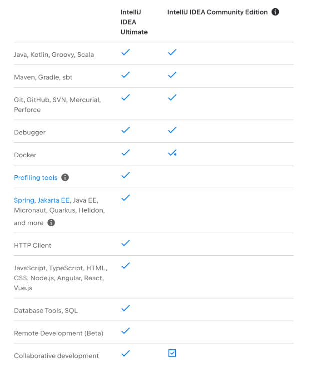The image size is (325, 370).
Task: Click Ultimate checkmark in Collaborative development row
Action: 126,353
